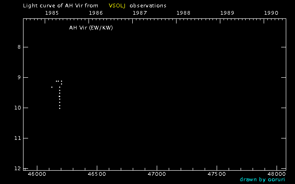
Task: Click the 47500 Julian date label
Action: point(217,174)
